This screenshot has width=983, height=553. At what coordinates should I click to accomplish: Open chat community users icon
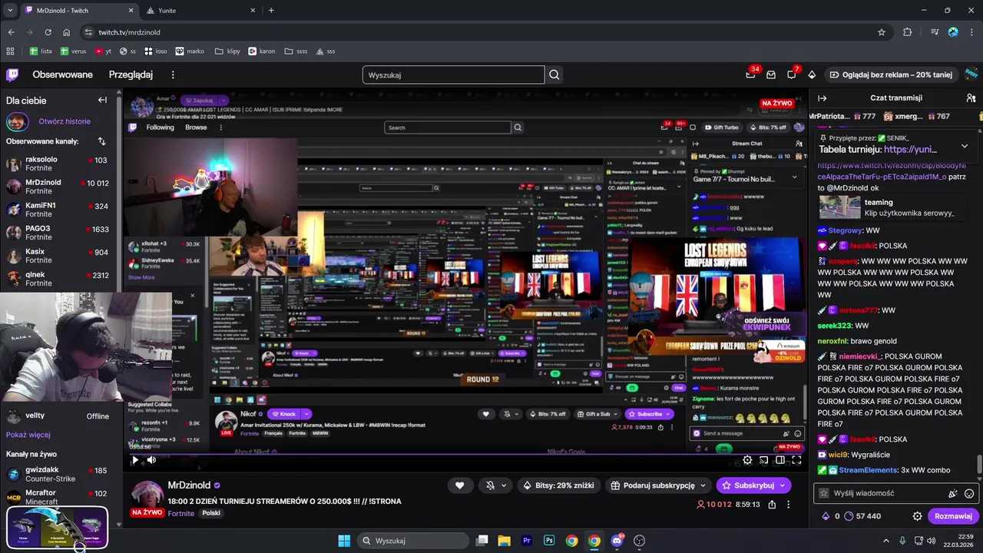point(971,98)
